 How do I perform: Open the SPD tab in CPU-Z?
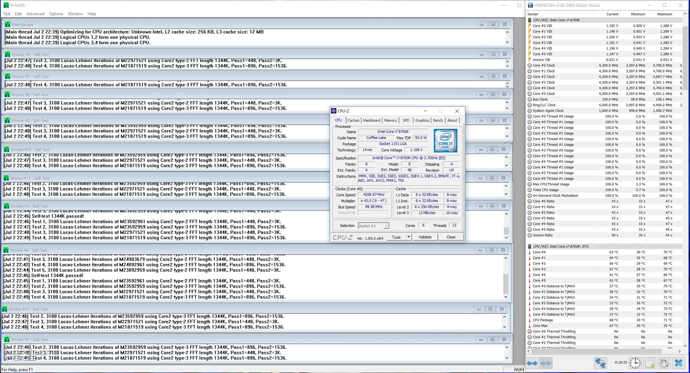[406, 121]
